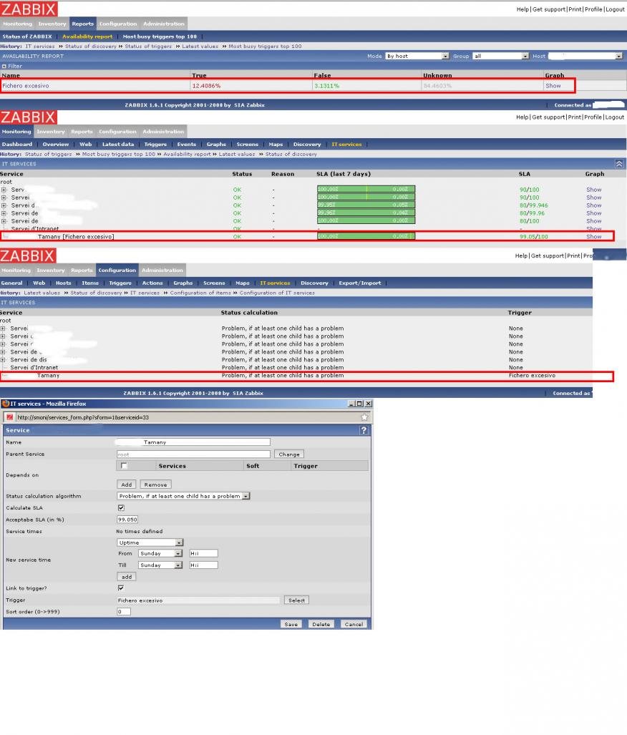Image resolution: width=627 pixels, height=735 pixels.
Task: Click Show graph for SLA 80/99.96 row
Action: pyautogui.click(x=593, y=213)
